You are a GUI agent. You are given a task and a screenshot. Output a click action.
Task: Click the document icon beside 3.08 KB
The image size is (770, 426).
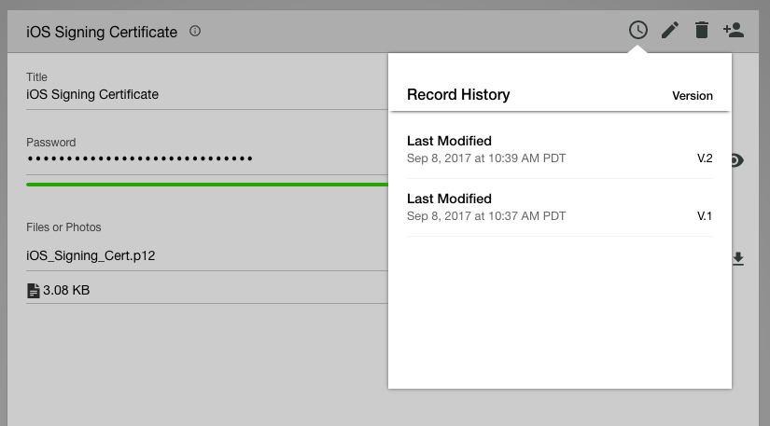click(x=34, y=291)
